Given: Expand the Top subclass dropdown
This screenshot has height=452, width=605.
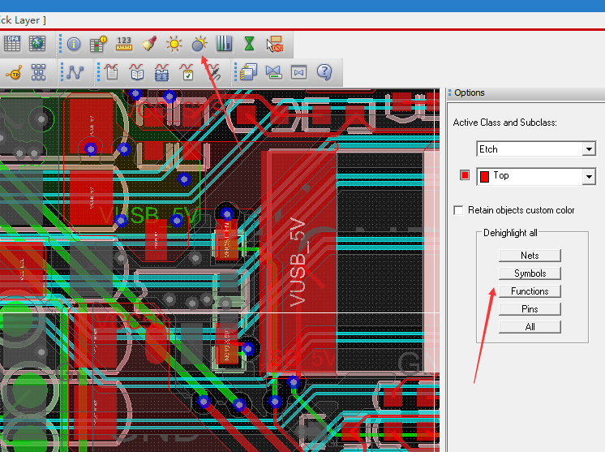Looking at the screenshot, I should click(589, 176).
